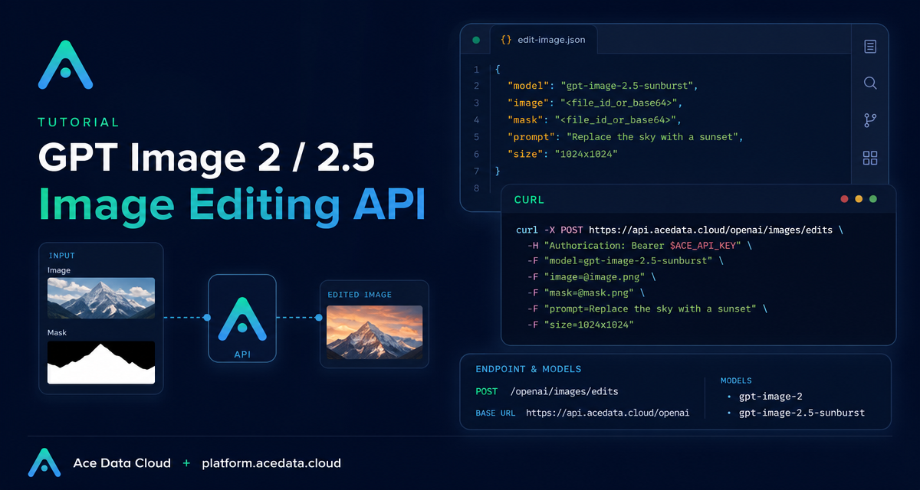Click the ENDPOINT & MODELS heading
Screen dimensions: 920x490
point(528,369)
